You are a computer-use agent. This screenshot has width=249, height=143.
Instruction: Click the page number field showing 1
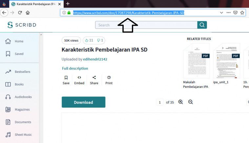[160, 103]
